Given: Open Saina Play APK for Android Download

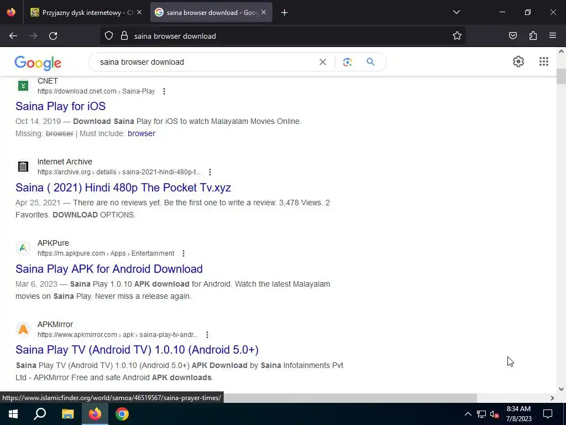Looking at the screenshot, I should 109,269.
